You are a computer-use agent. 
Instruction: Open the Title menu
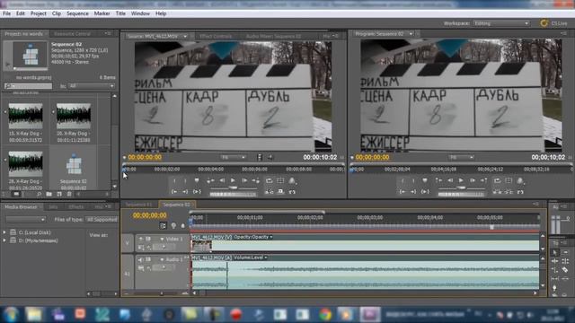pyautogui.click(x=120, y=13)
